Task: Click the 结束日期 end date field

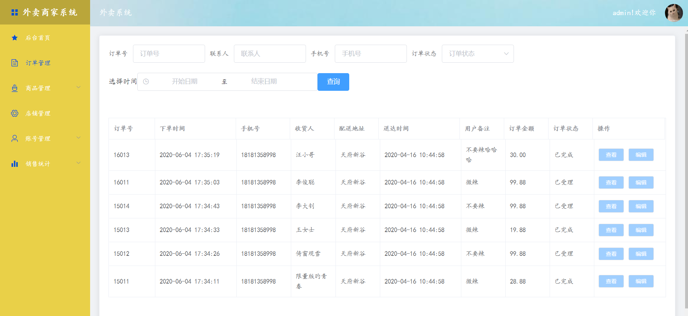Action: 264,81
